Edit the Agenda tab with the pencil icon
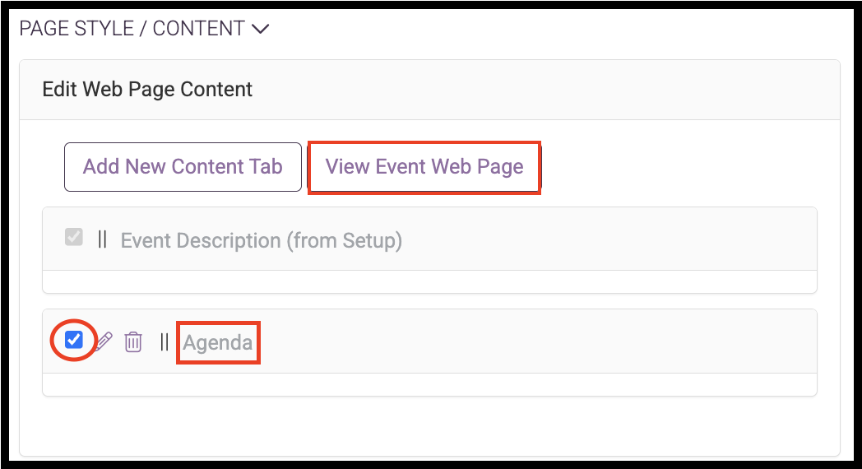862x469 pixels. coord(104,341)
